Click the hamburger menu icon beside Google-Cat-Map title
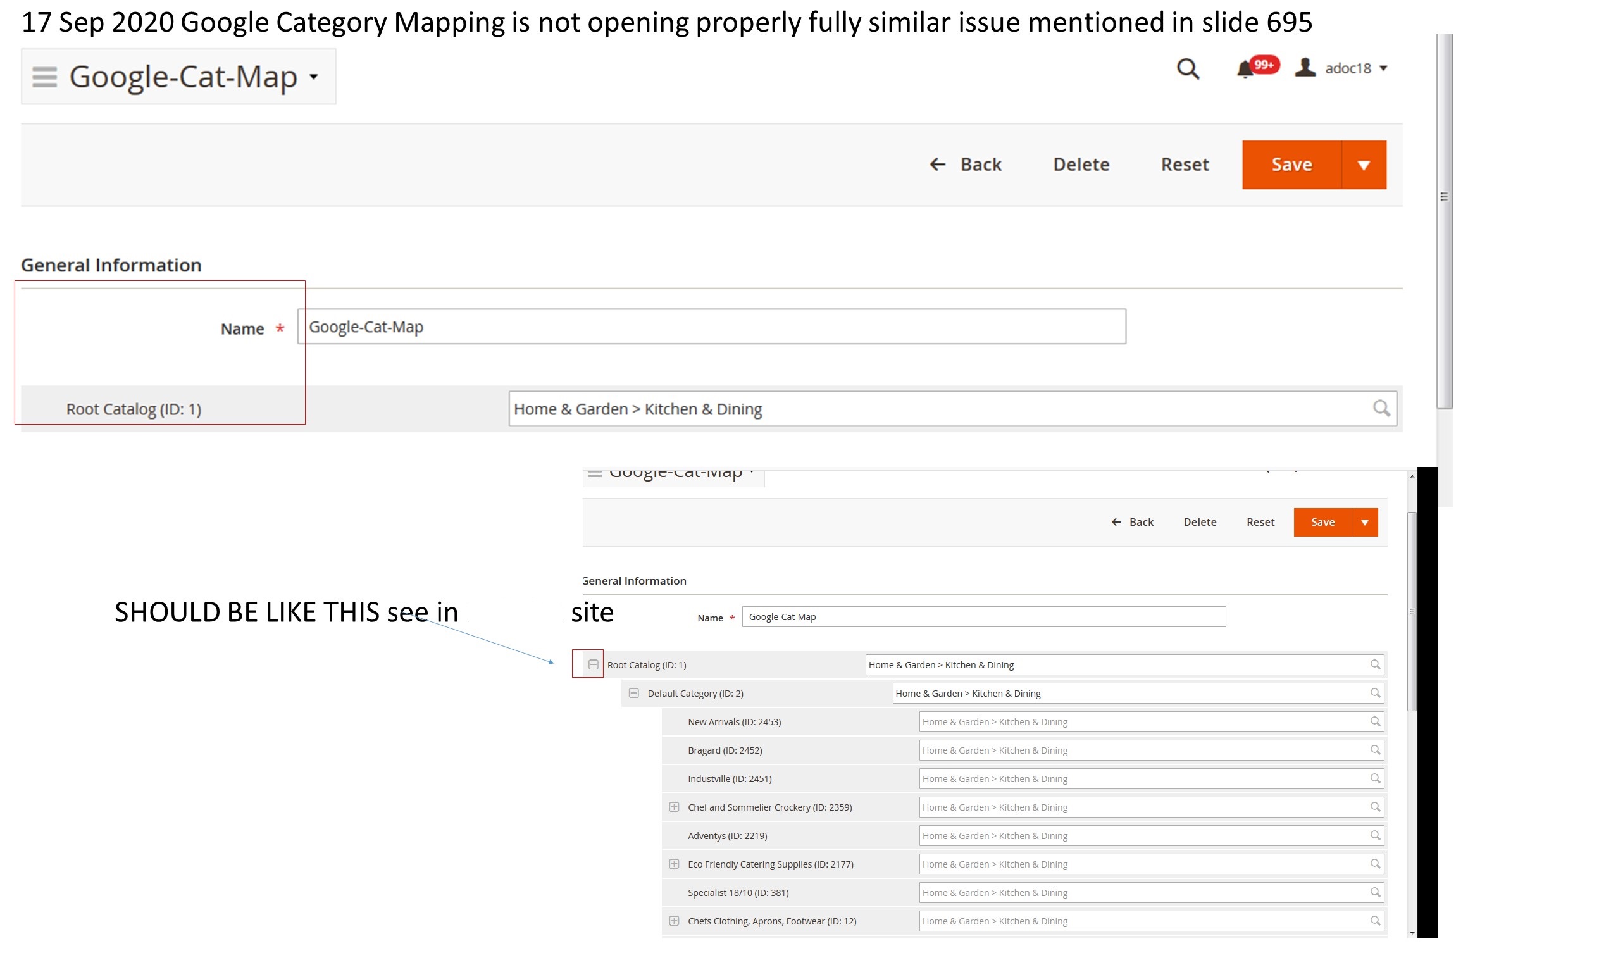This screenshot has height=958, width=1599. pos(44,77)
